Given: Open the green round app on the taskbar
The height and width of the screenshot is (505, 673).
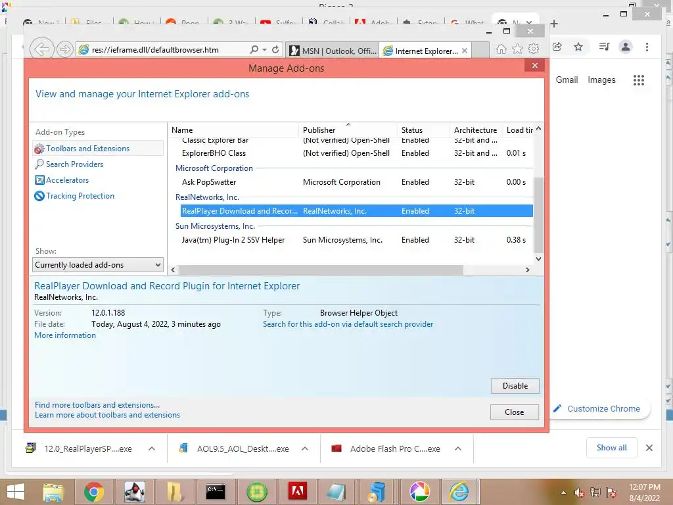Looking at the screenshot, I should [x=257, y=492].
